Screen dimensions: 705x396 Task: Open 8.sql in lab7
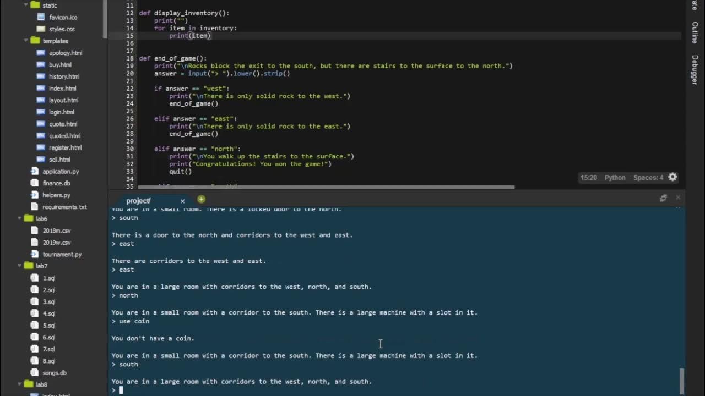click(49, 361)
